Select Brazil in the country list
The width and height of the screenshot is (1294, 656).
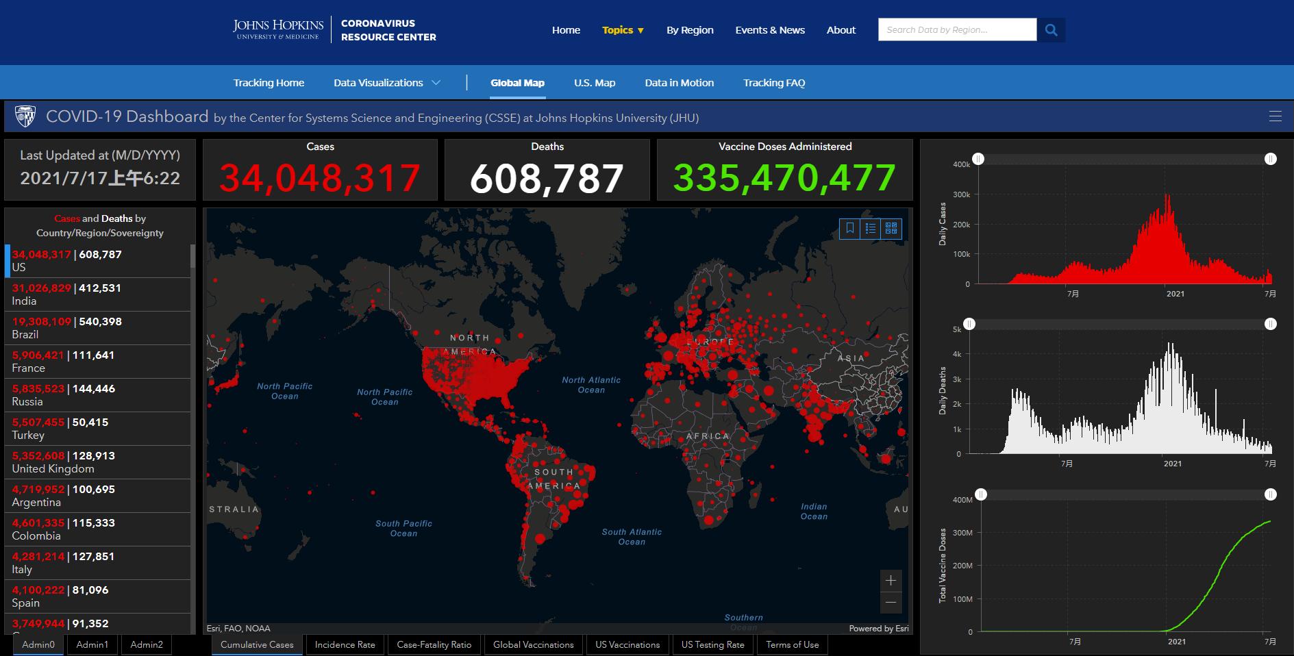pos(98,328)
